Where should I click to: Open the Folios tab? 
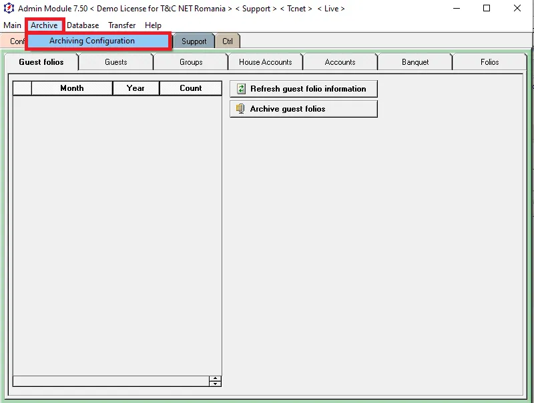pos(489,62)
